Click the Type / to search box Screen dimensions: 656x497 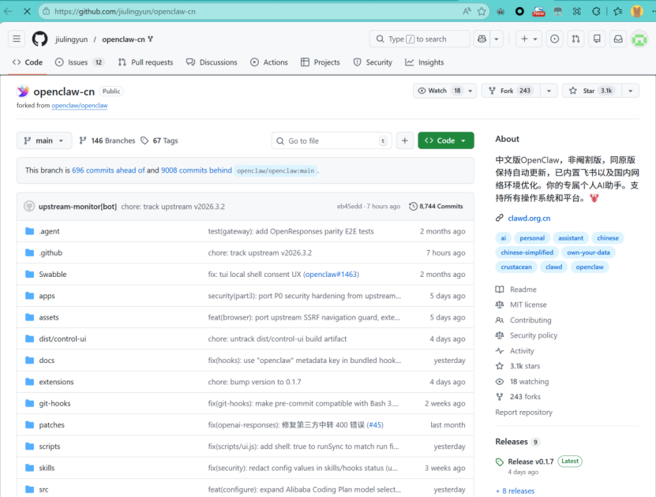tap(419, 39)
